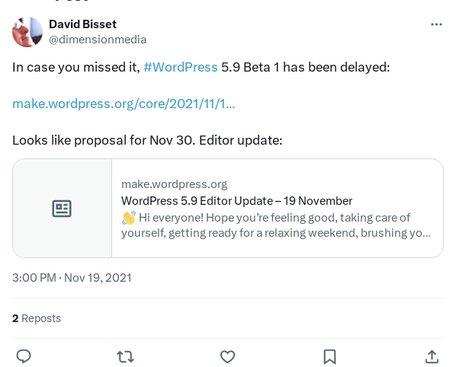Click the article icon in the link card

(62, 209)
